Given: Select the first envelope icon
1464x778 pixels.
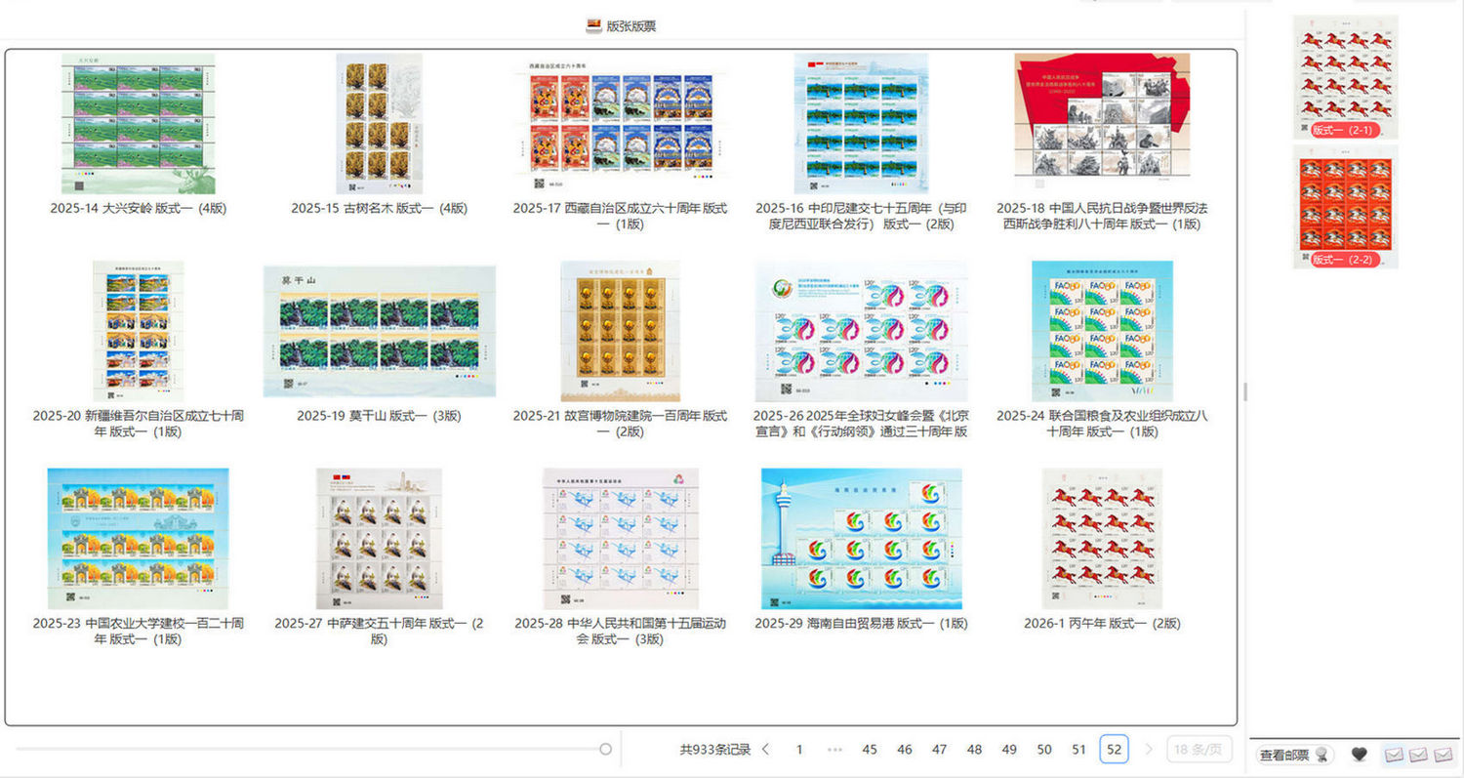Looking at the screenshot, I should tap(1395, 755).
